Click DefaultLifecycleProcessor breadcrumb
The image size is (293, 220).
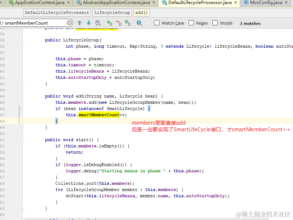pyautogui.click(x=57, y=12)
